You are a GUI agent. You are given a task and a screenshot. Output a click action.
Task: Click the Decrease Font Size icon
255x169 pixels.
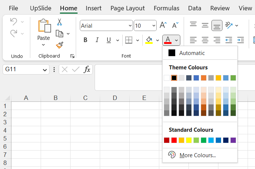[x=176, y=25]
